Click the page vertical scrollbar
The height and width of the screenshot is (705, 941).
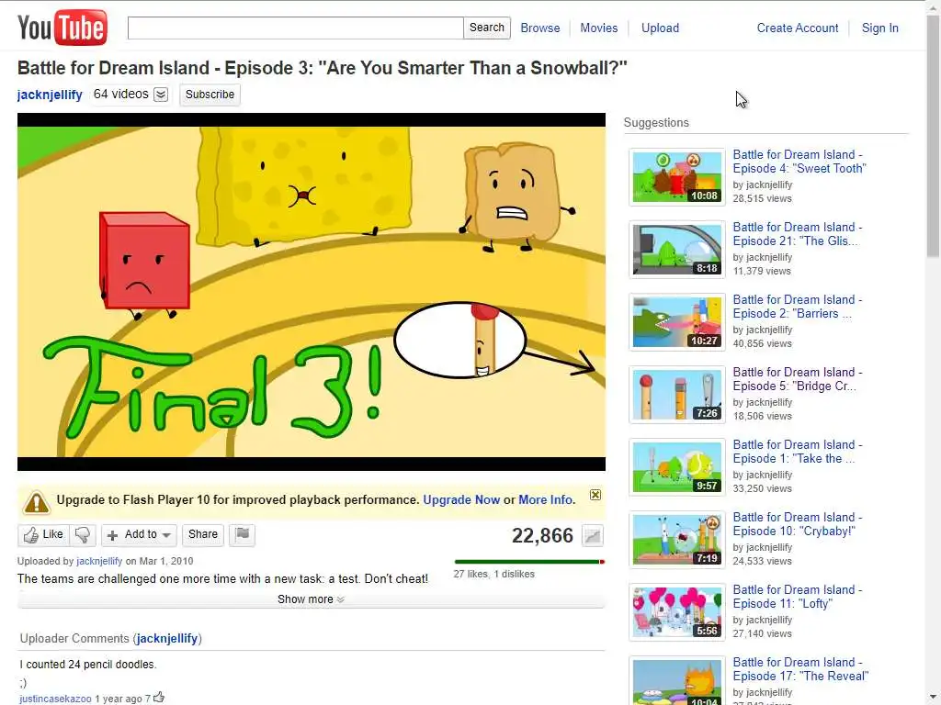[934, 352]
